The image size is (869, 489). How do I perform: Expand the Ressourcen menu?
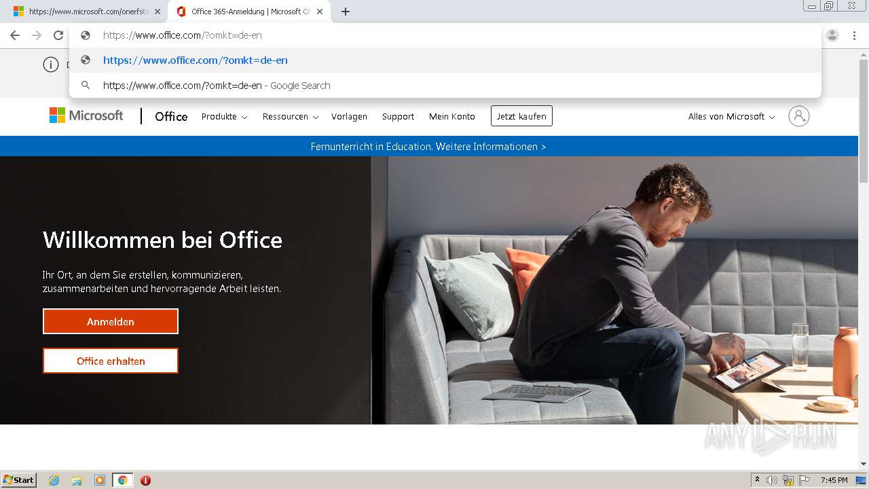(x=291, y=117)
